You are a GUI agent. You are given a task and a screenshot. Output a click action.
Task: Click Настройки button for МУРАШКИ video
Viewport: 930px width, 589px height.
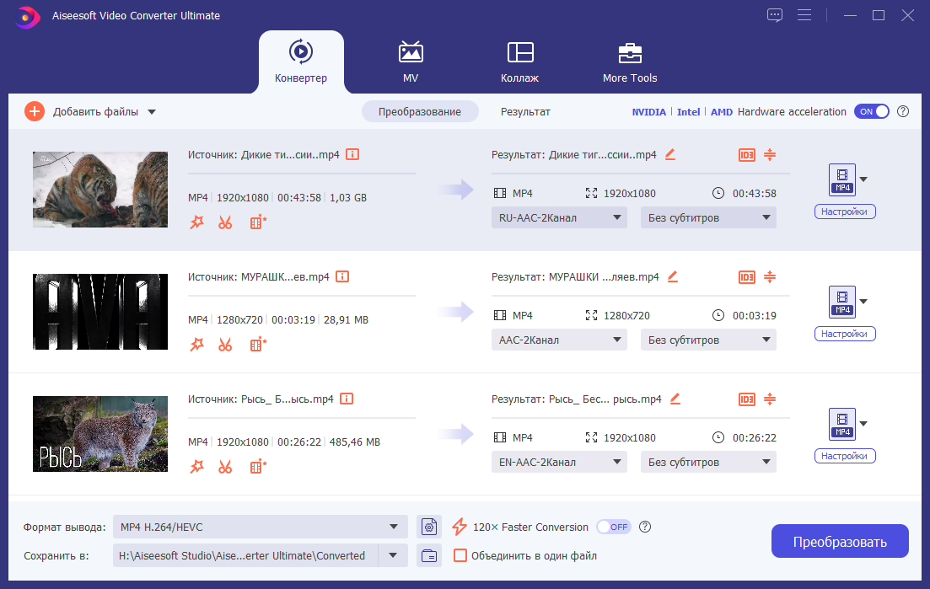845,334
